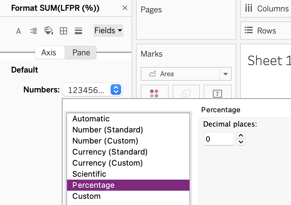Click the Font formatting icon
291x205 pixels.
click(x=19, y=31)
